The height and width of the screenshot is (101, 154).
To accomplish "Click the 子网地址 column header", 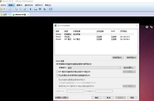I will 124,31.
